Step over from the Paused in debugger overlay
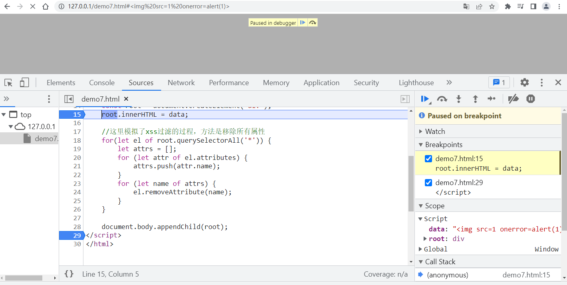Image resolution: width=567 pixels, height=285 pixels. pyautogui.click(x=313, y=23)
